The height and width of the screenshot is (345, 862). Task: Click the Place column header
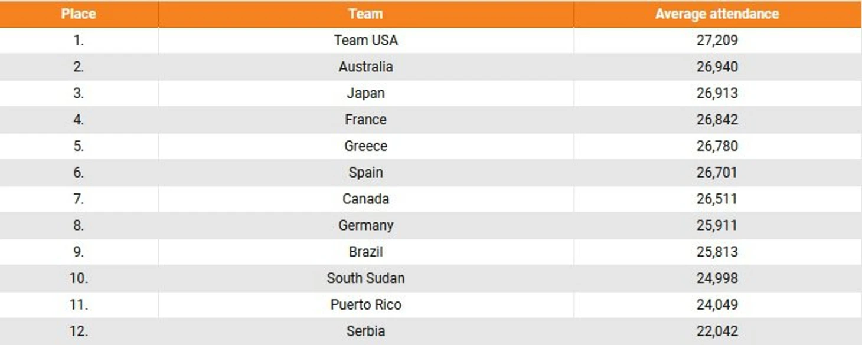pos(79,14)
